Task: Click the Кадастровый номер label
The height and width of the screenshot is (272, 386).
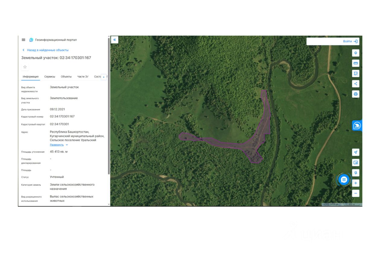Action: coord(32,117)
